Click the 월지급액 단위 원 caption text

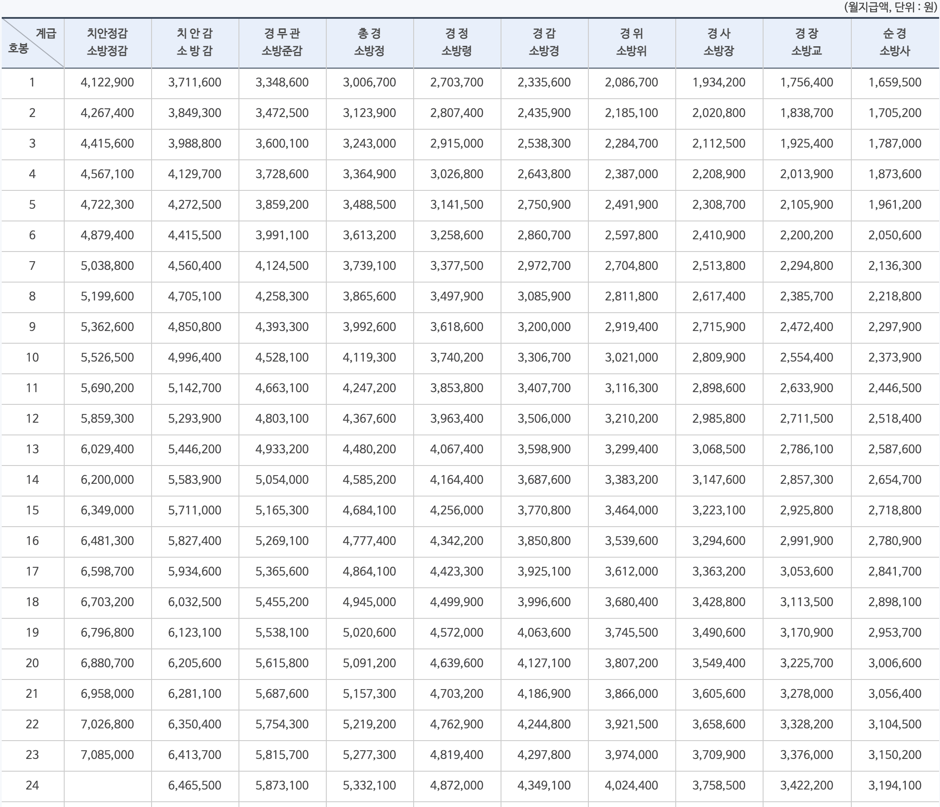pyautogui.click(x=891, y=8)
